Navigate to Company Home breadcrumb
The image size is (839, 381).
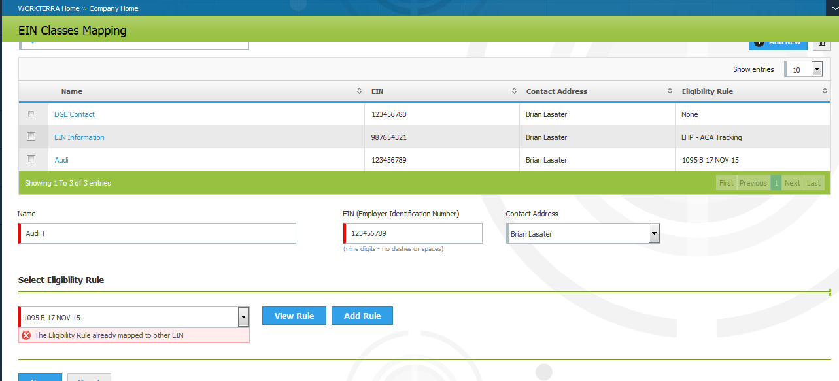pos(114,8)
